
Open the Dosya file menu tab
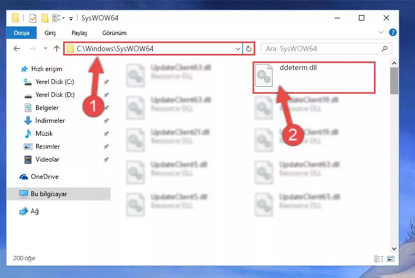pyautogui.click(x=22, y=33)
